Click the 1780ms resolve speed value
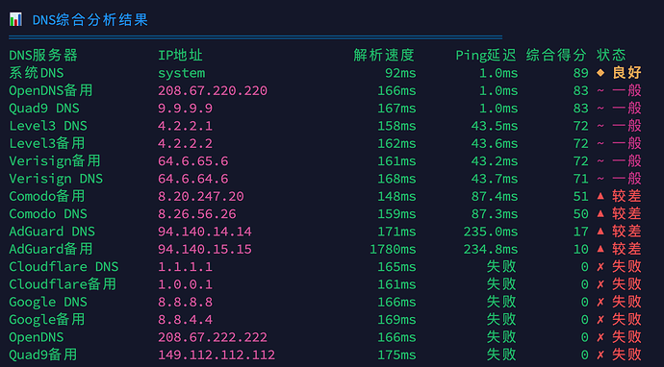 (x=393, y=249)
